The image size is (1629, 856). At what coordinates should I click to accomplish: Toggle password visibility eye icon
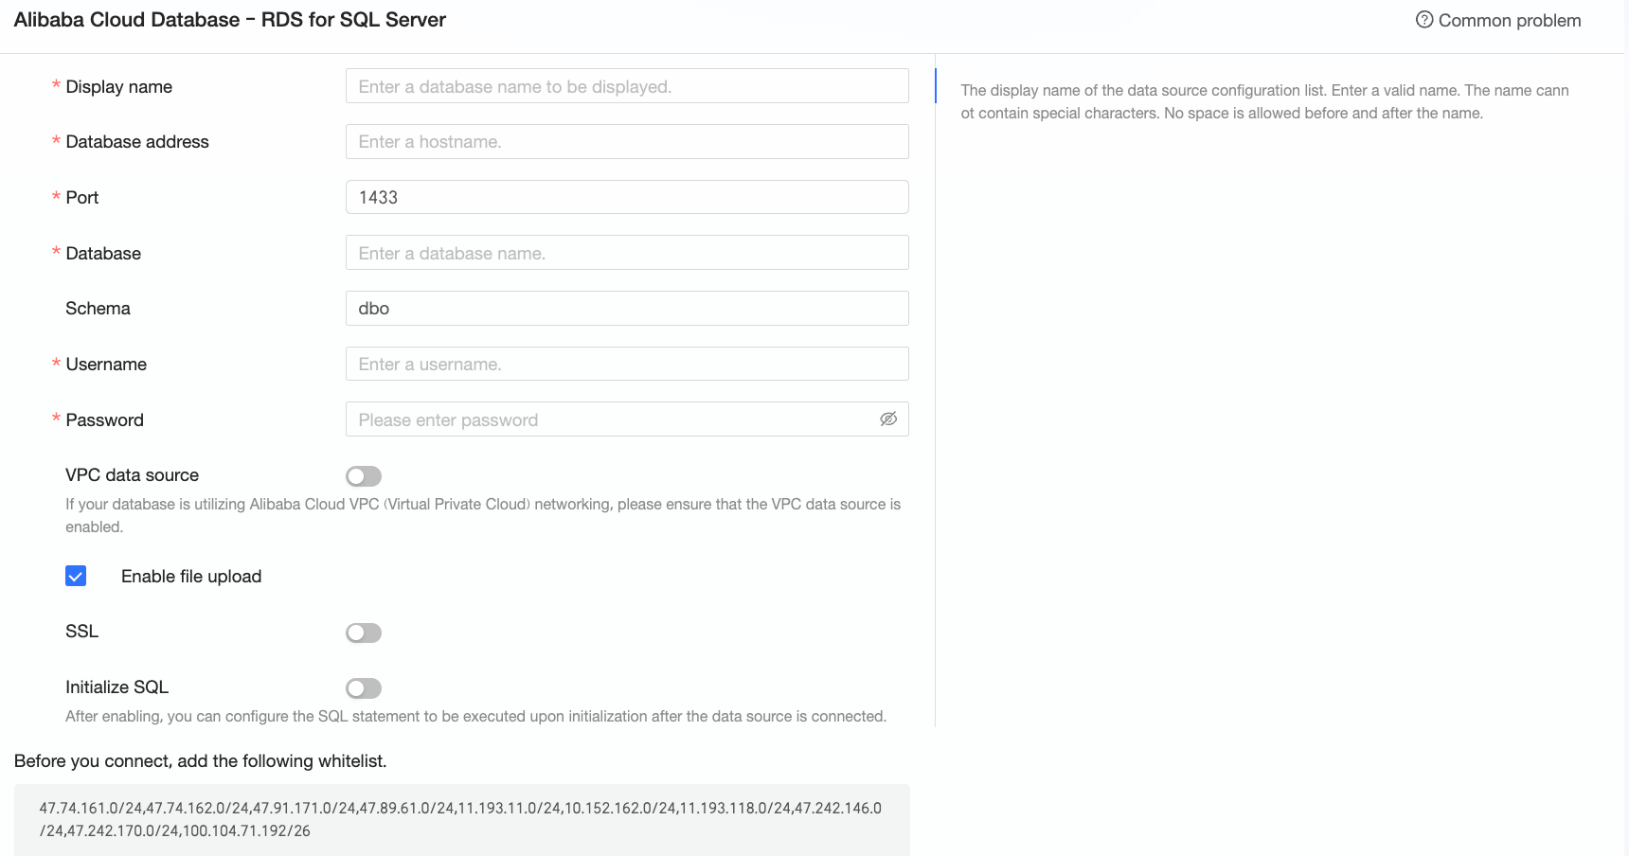pyautogui.click(x=887, y=419)
